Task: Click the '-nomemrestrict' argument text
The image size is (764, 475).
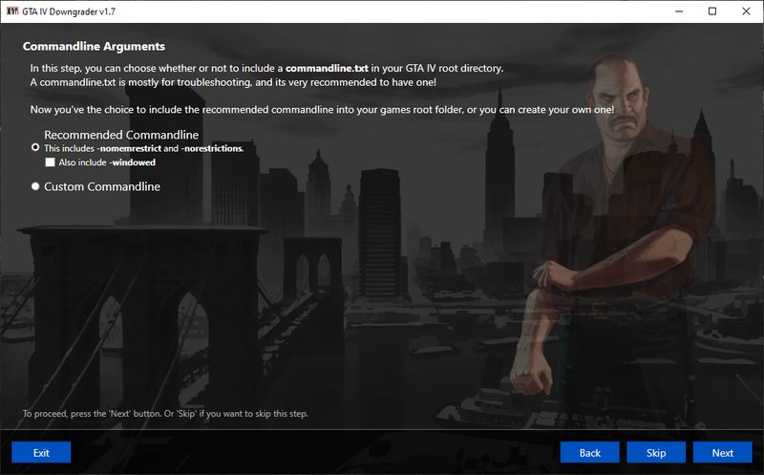Action: coord(129,148)
